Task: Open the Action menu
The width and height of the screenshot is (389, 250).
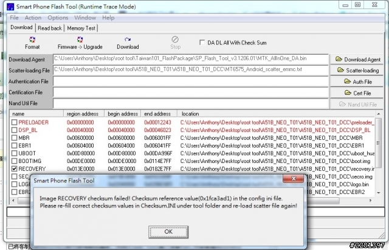Action: 33,18
